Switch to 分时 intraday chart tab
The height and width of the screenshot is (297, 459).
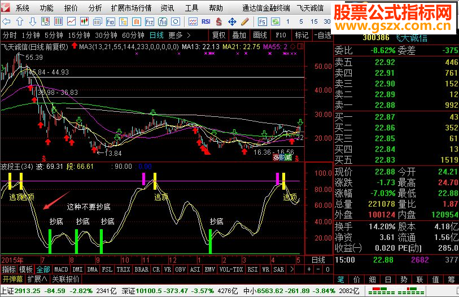pyautogui.click(x=10, y=36)
